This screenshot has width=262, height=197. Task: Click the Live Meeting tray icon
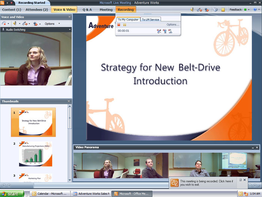click(246, 194)
